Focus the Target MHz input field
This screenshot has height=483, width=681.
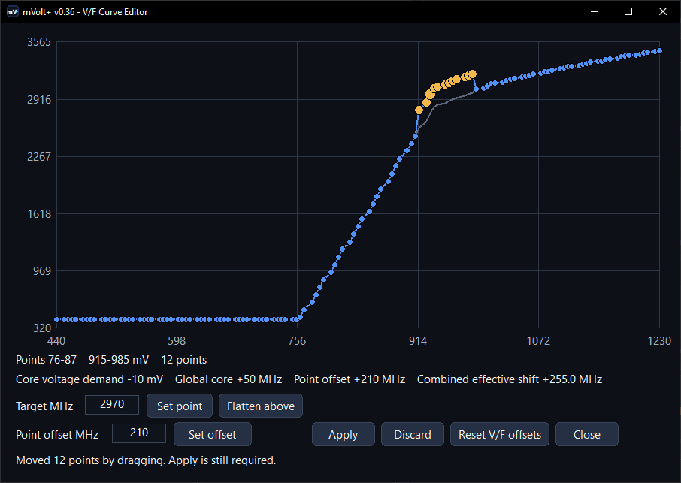112,404
